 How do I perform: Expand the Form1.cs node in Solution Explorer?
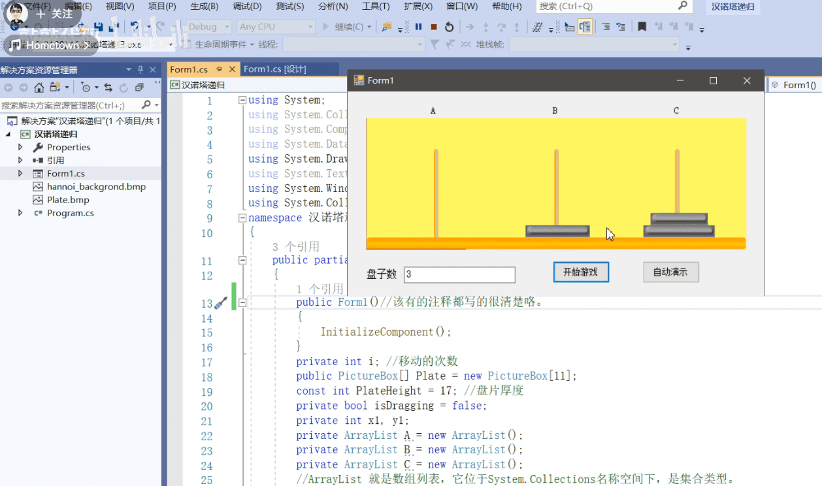(x=20, y=174)
